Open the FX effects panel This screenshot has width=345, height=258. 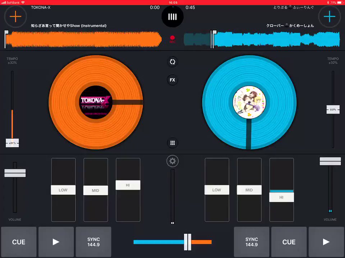coord(172,80)
